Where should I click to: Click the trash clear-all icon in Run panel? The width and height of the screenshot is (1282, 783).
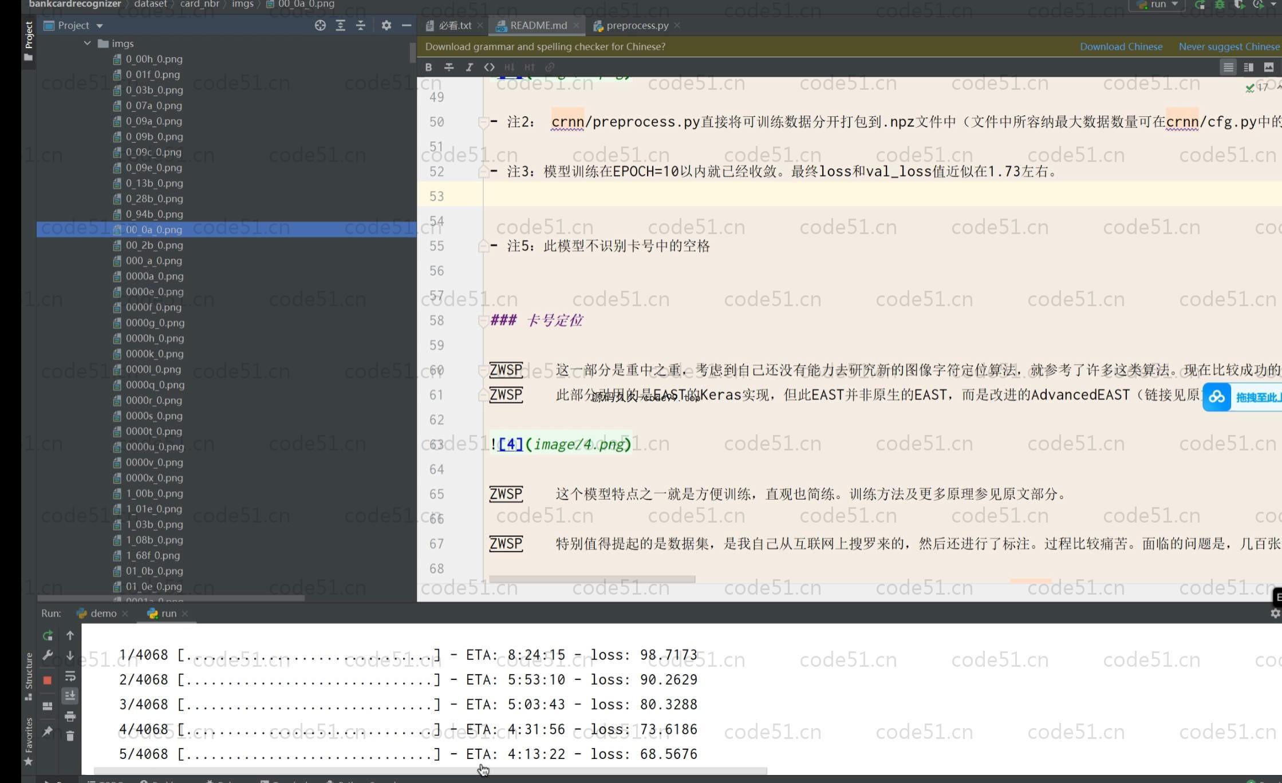[x=70, y=736]
